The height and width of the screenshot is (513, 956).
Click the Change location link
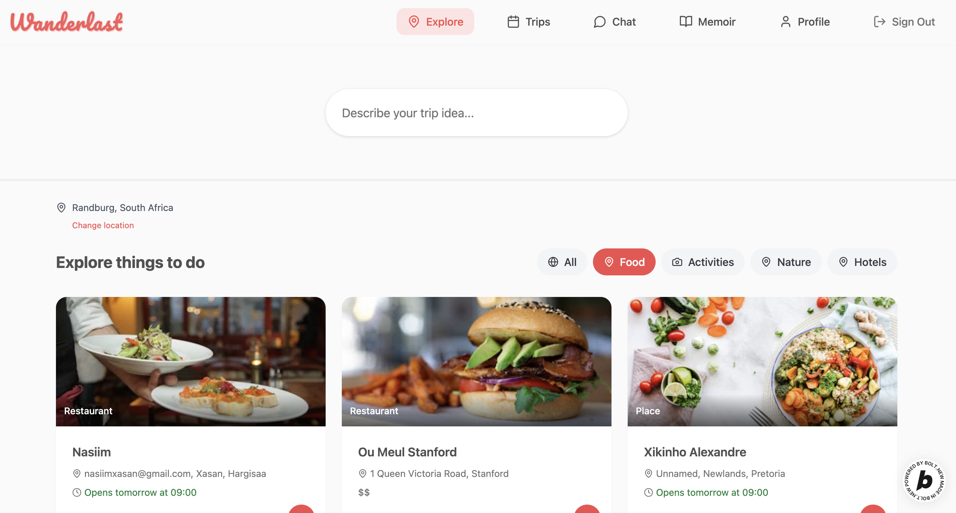(x=103, y=225)
